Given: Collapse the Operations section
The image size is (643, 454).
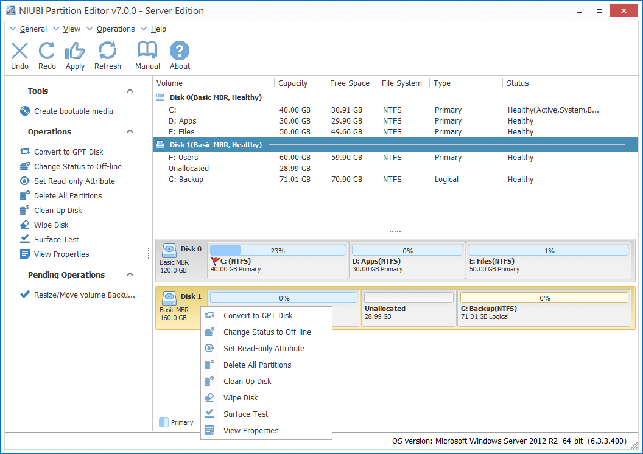Looking at the screenshot, I should pyautogui.click(x=130, y=131).
